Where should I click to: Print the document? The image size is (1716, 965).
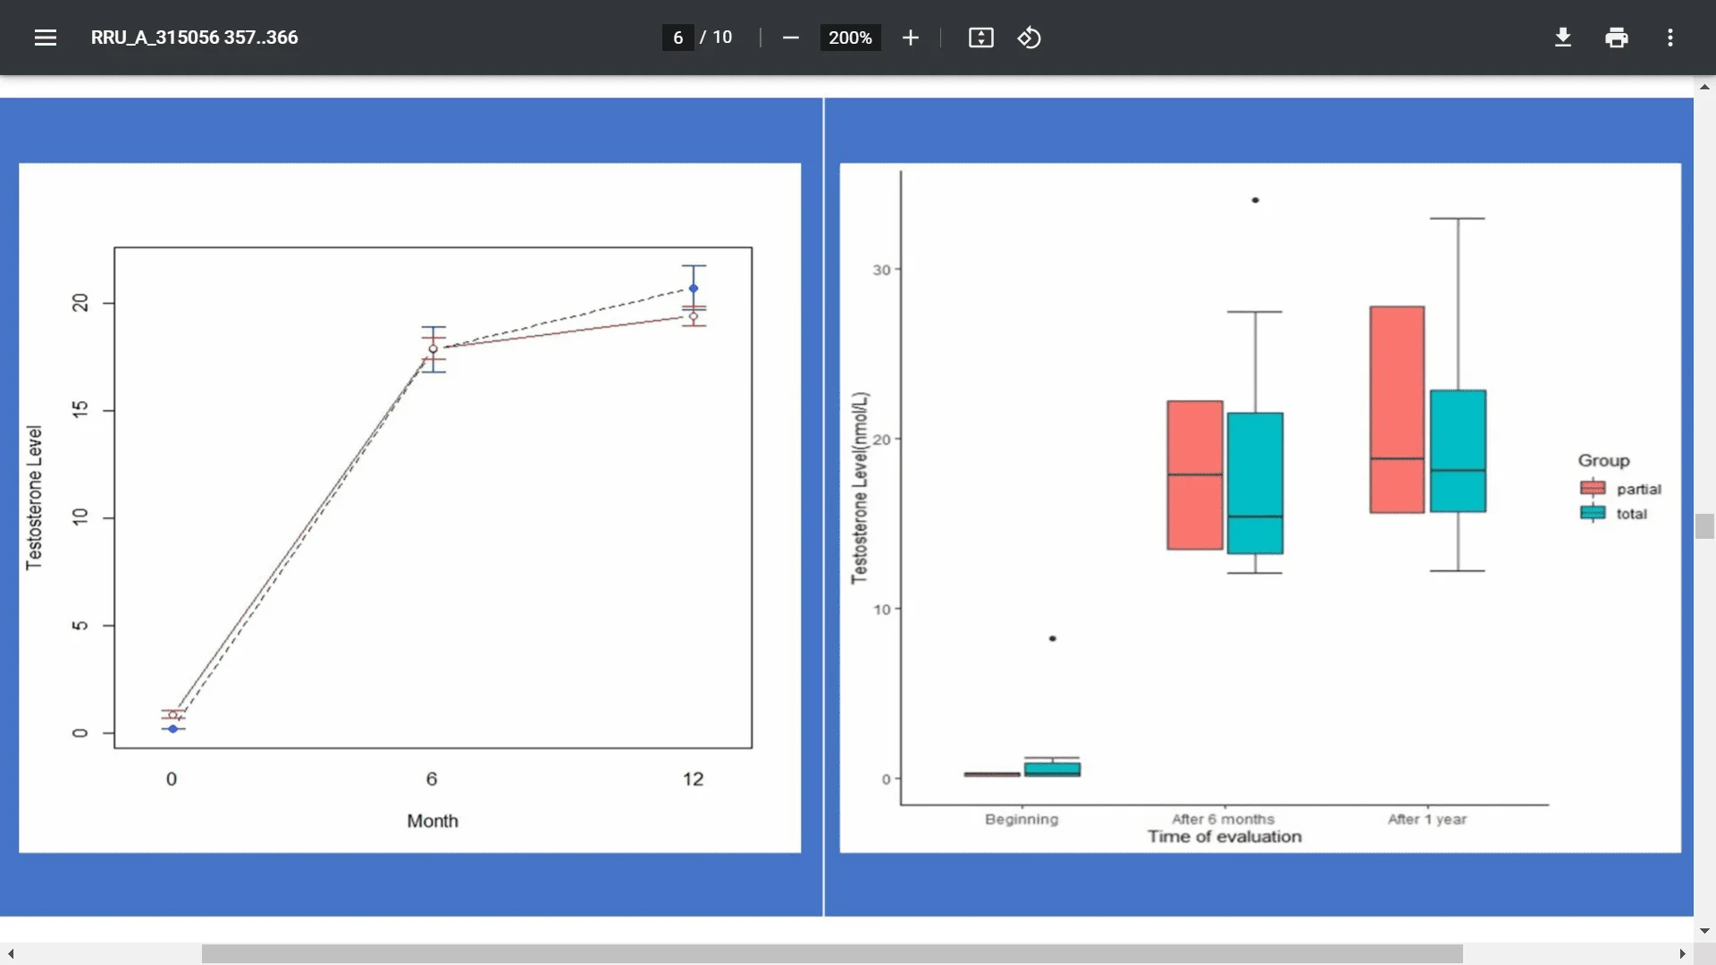coord(1617,38)
